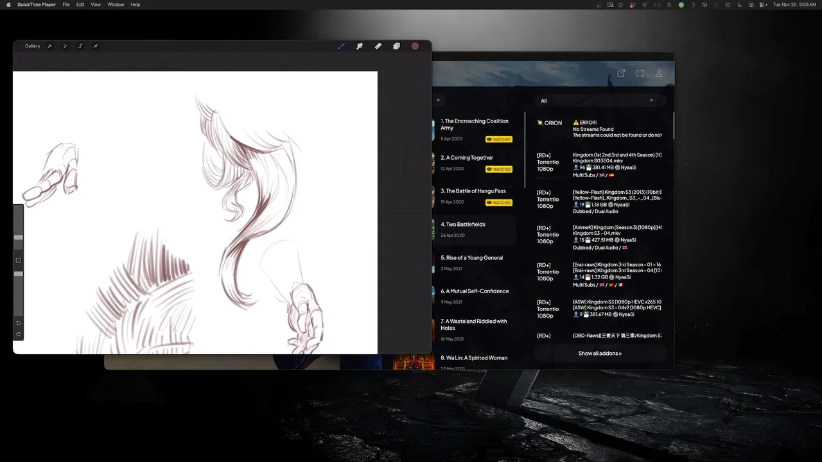822x462 pixels.
Task: Click the brush size slider handle
Action: [x=19, y=237]
